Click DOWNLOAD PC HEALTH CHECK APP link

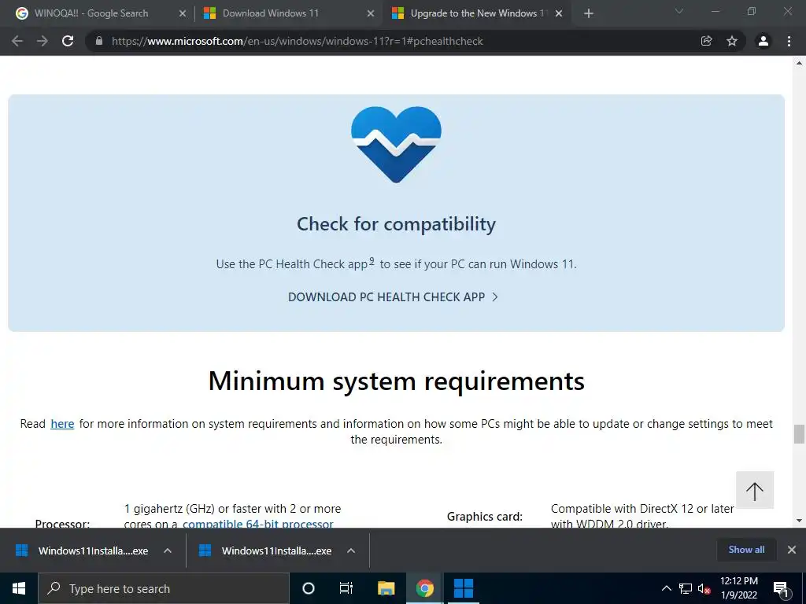(394, 296)
